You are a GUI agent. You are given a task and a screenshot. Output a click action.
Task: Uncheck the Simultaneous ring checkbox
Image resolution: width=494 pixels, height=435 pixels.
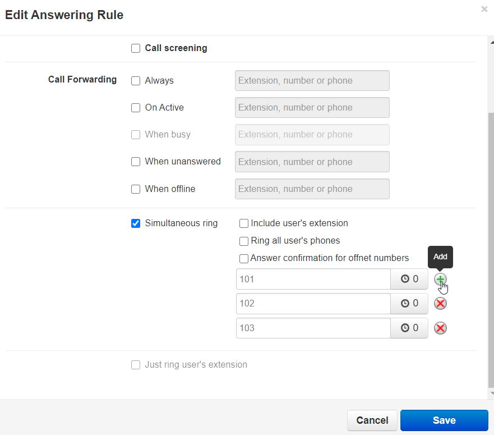click(136, 223)
